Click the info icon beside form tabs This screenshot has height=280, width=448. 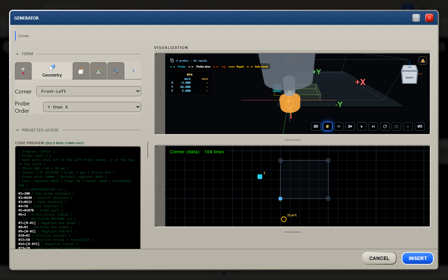[x=133, y=71]
